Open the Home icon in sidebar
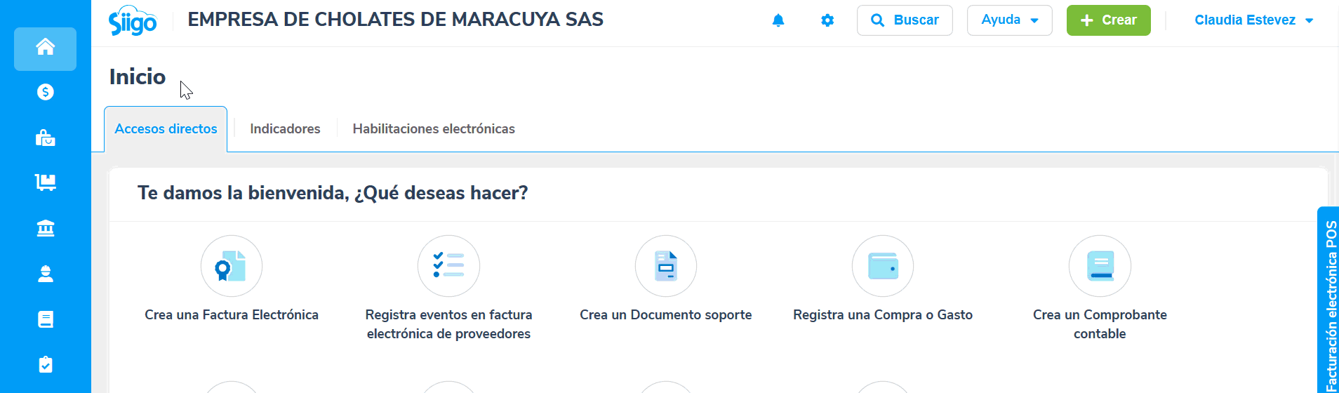1339x393 pixels. [x=45, y=48]
